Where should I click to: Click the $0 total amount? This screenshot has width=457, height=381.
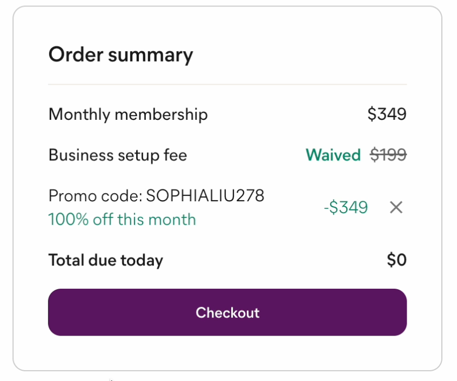[x=396, y=261]
